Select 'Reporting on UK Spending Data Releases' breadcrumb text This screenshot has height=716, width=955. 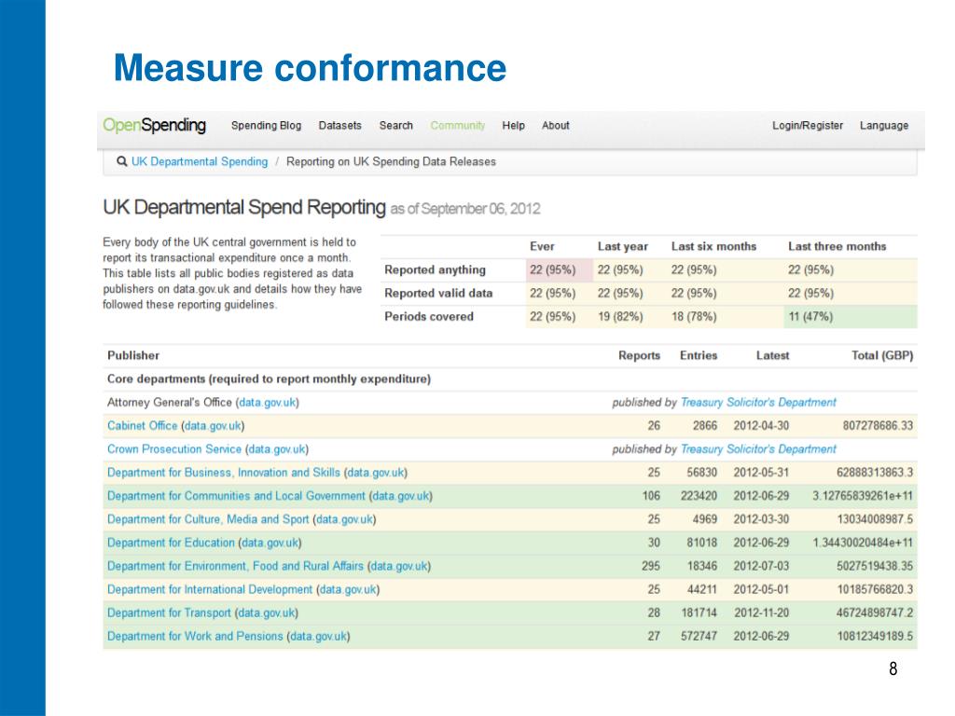coord(391,161)
